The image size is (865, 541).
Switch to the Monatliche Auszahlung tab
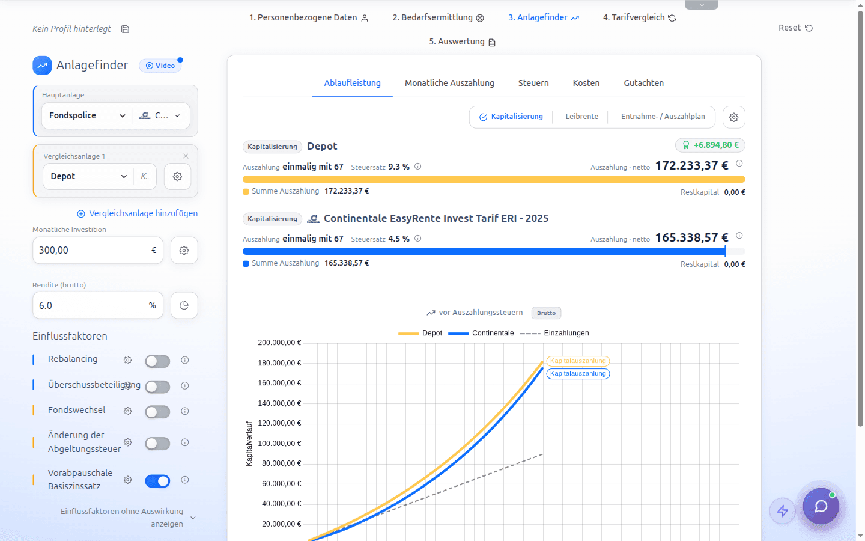(449, 83)
